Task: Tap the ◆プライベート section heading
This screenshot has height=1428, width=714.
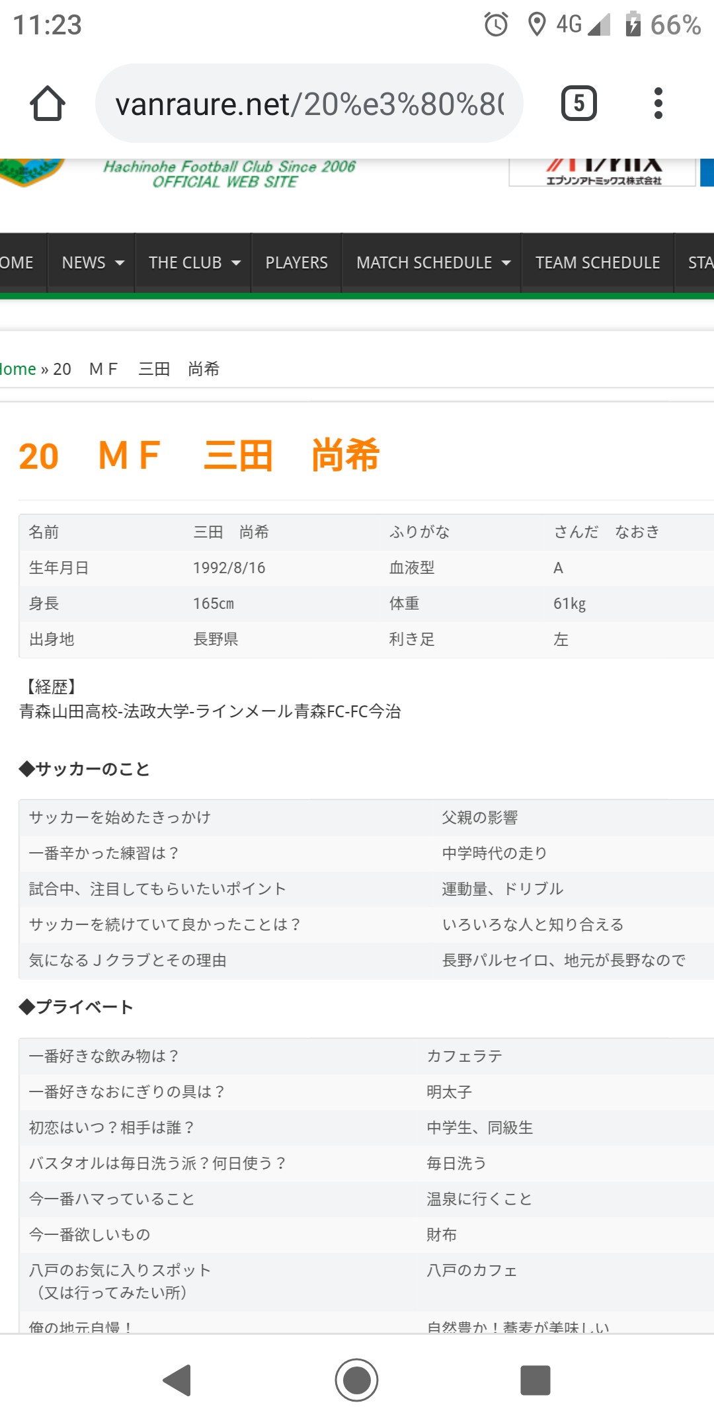Action: (76, 1007)
